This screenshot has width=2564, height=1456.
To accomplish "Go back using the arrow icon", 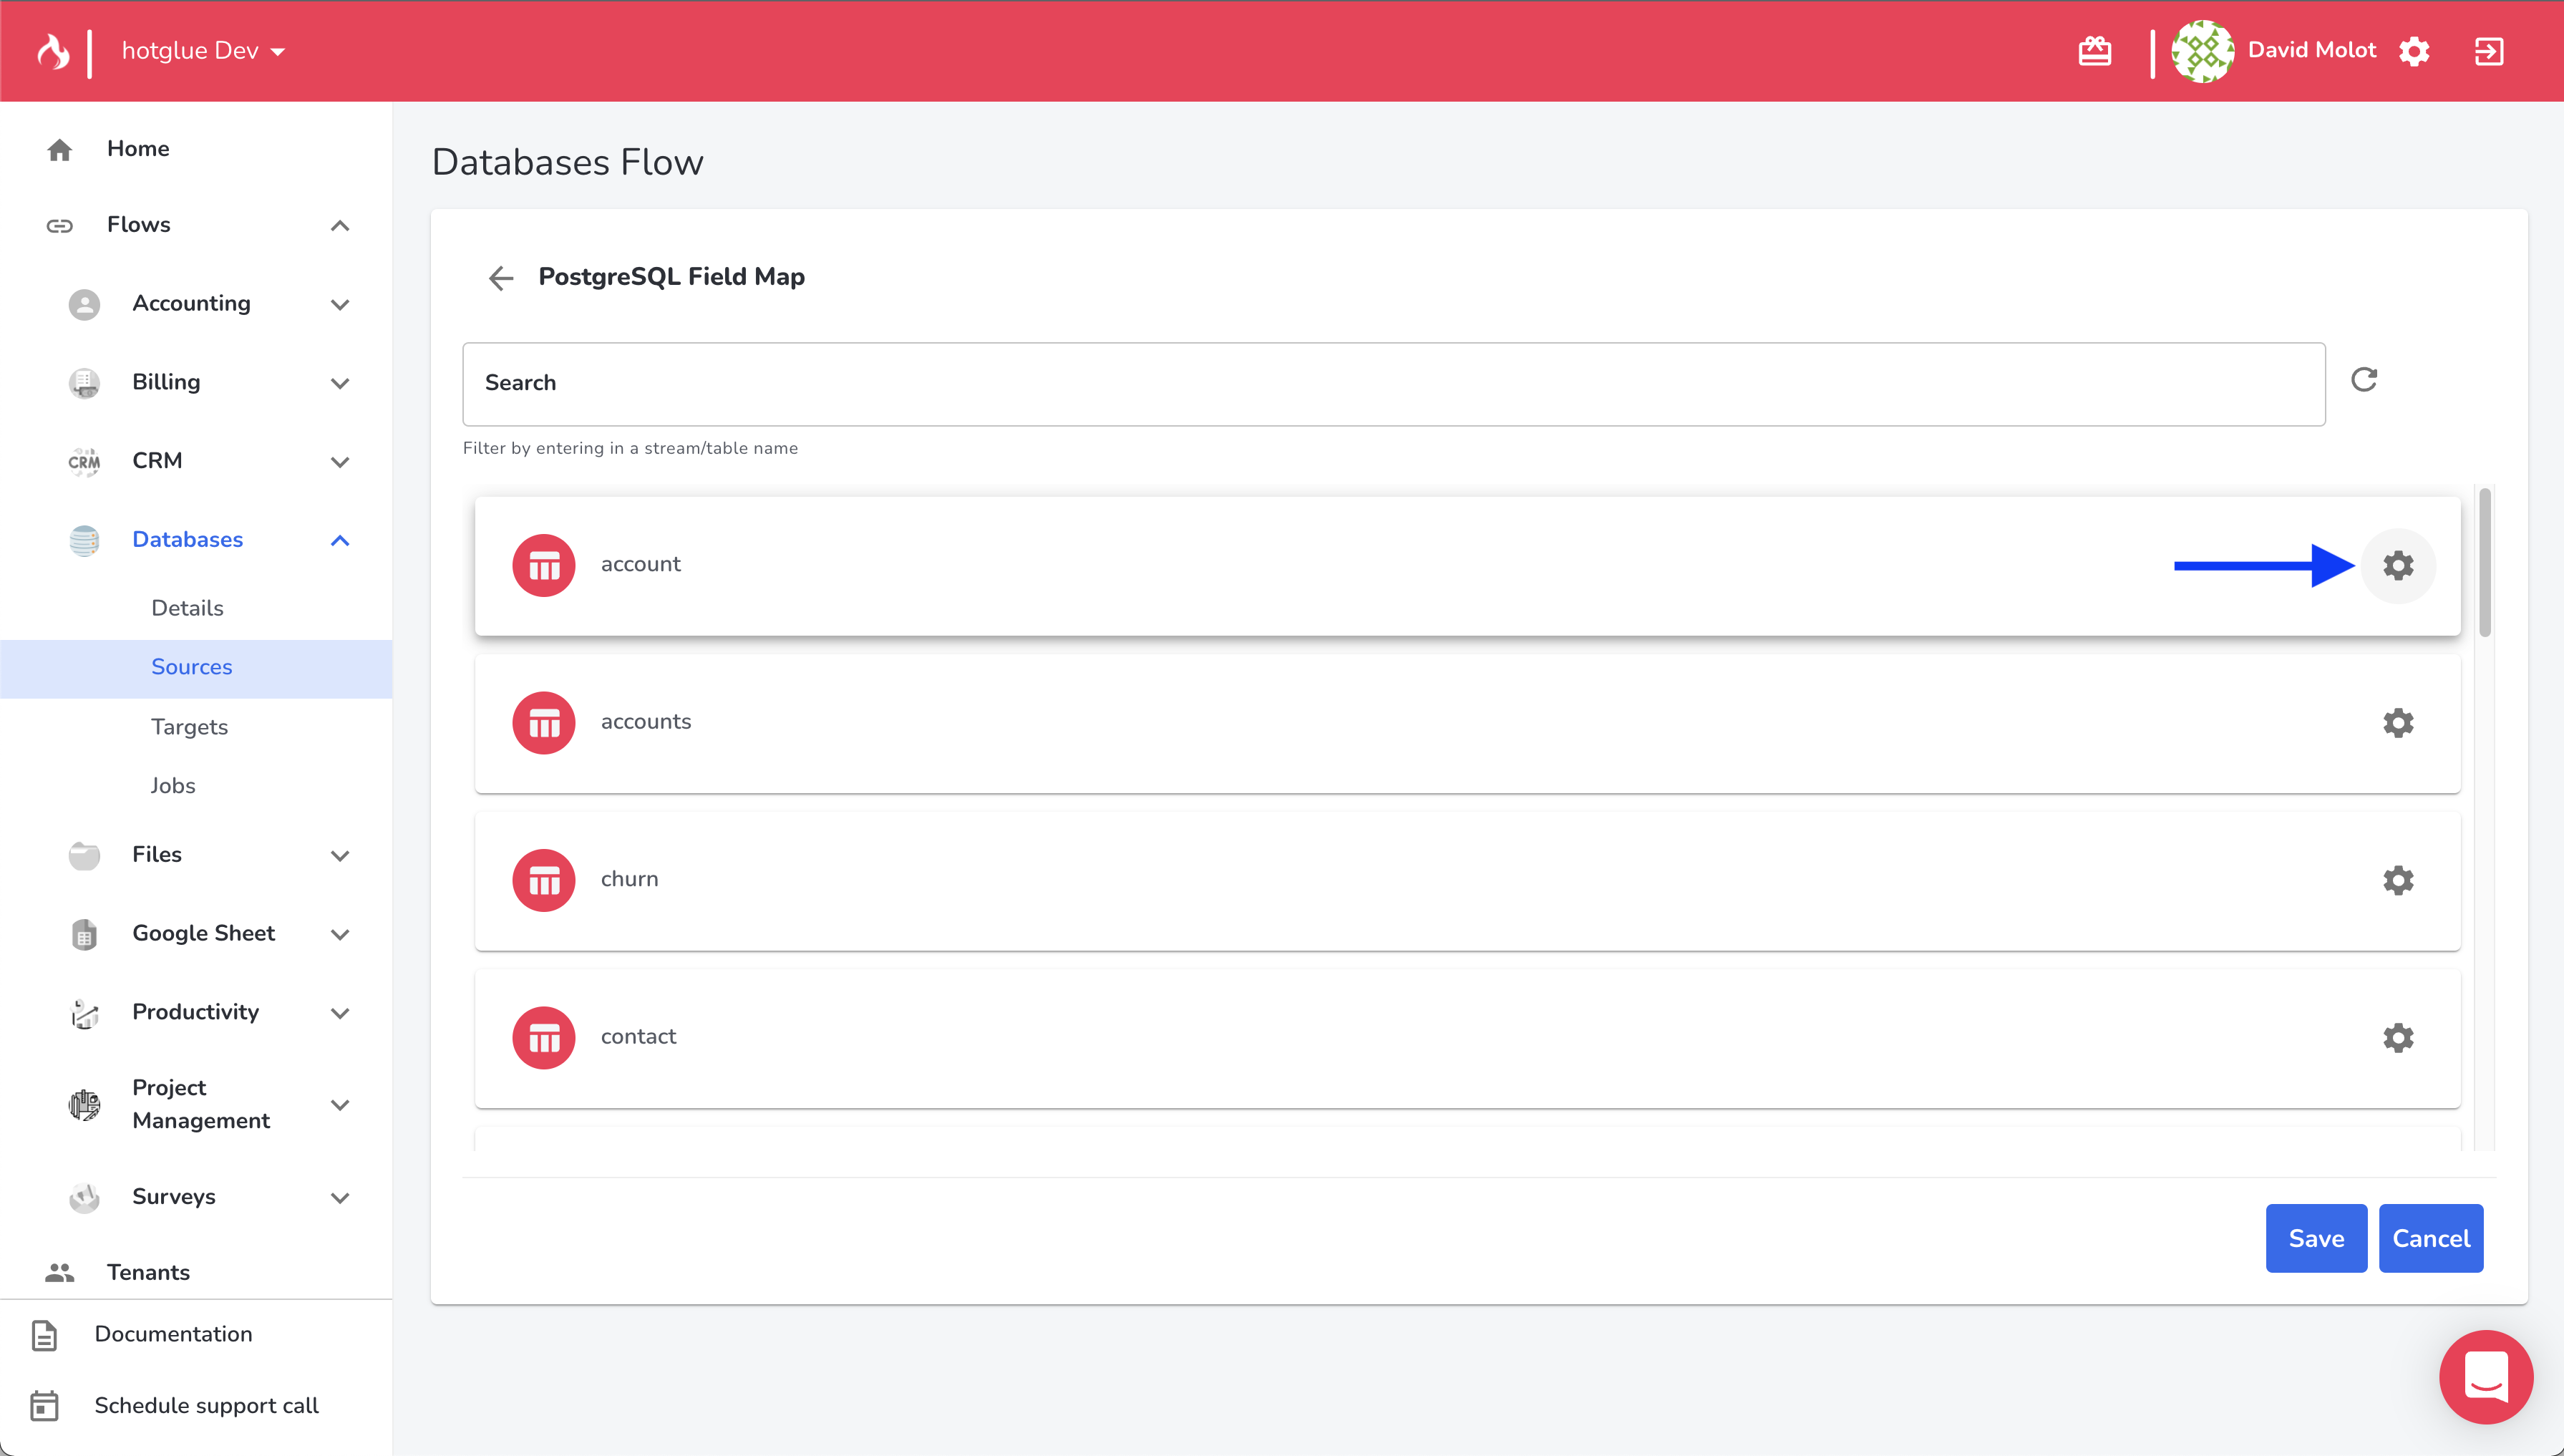I will click(501, 277).
